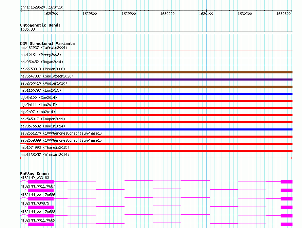Screen dimensions: 302x228
Task: Click the blue nsv1160797 variant bar
Action: coord(156,94)
